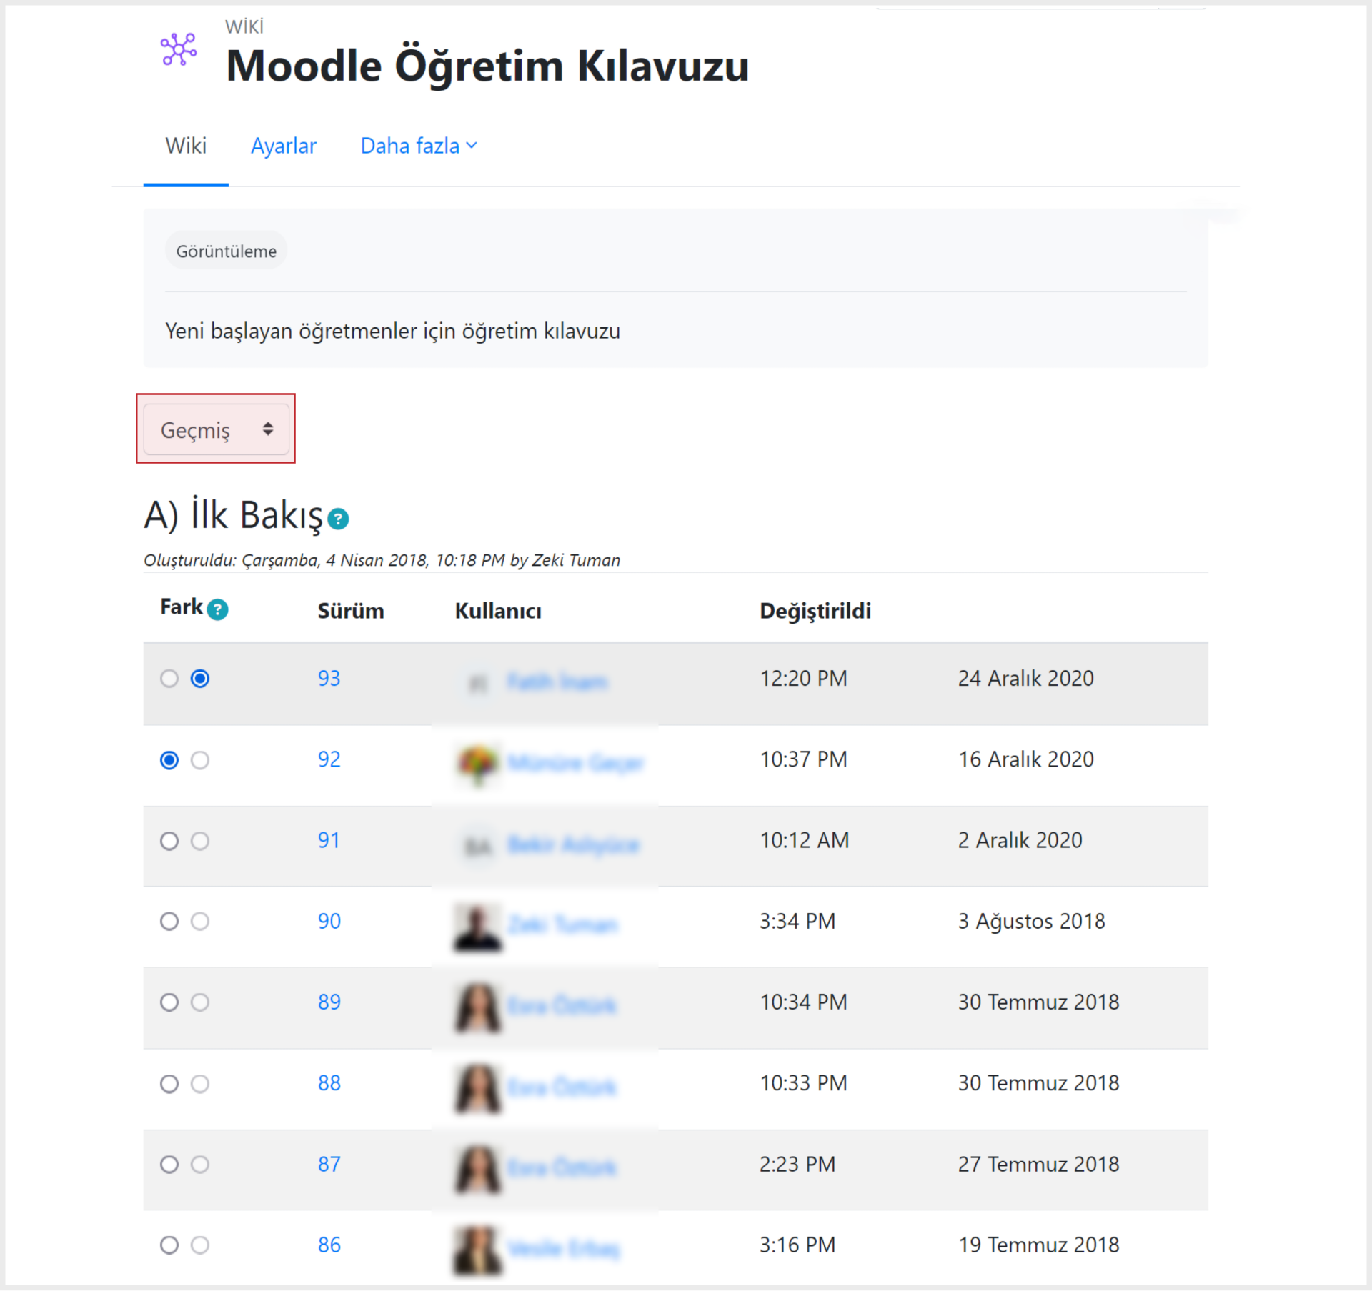Open the help icon next to Fark
This screenshot has height=1291, width=1372.
(x=217, y=609)
